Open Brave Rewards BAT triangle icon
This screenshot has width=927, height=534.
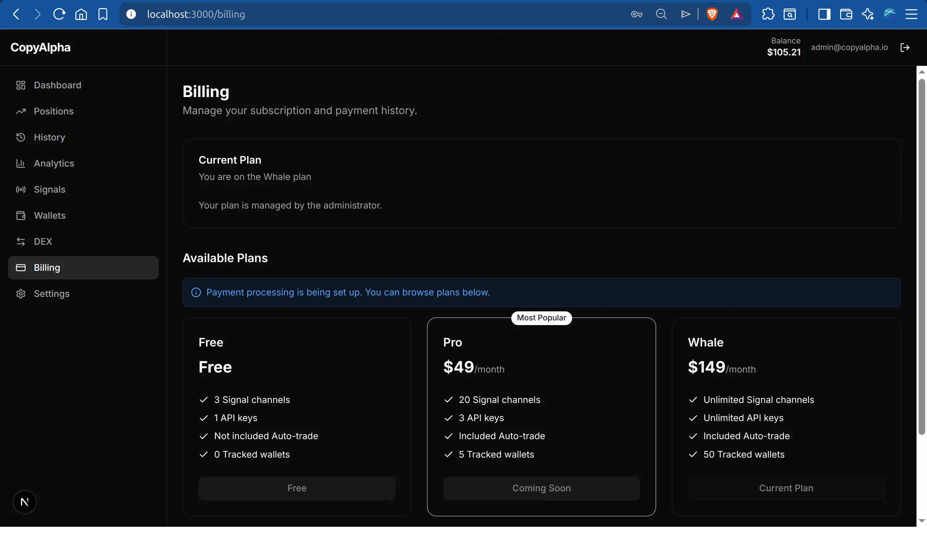coord(736,14)
